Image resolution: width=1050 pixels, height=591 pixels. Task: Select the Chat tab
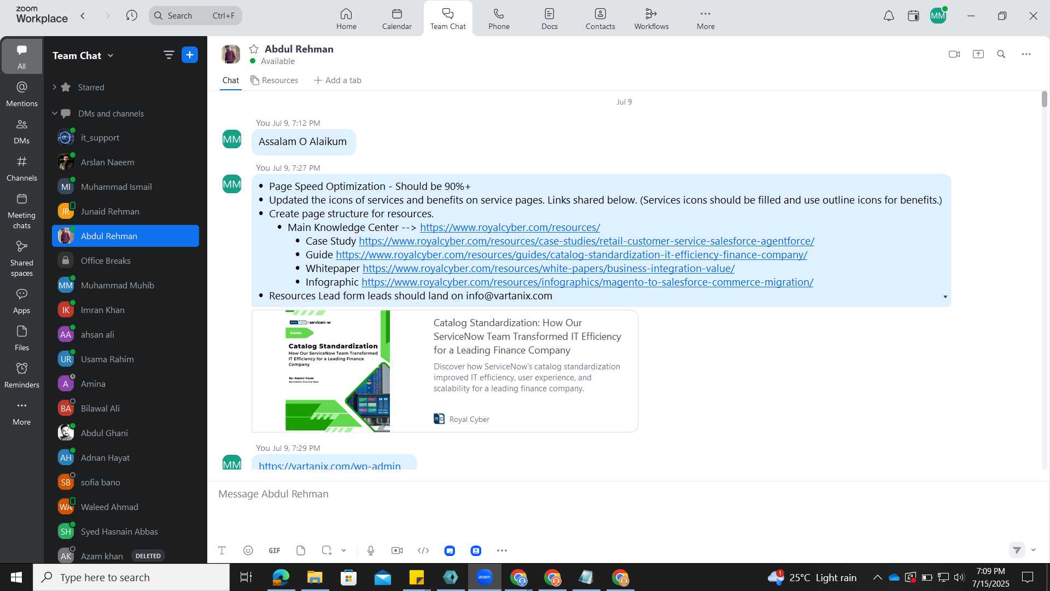230,80
